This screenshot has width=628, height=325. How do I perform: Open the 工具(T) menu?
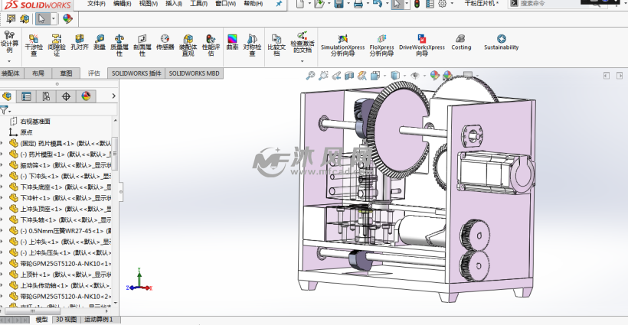(x=198, y=4)
